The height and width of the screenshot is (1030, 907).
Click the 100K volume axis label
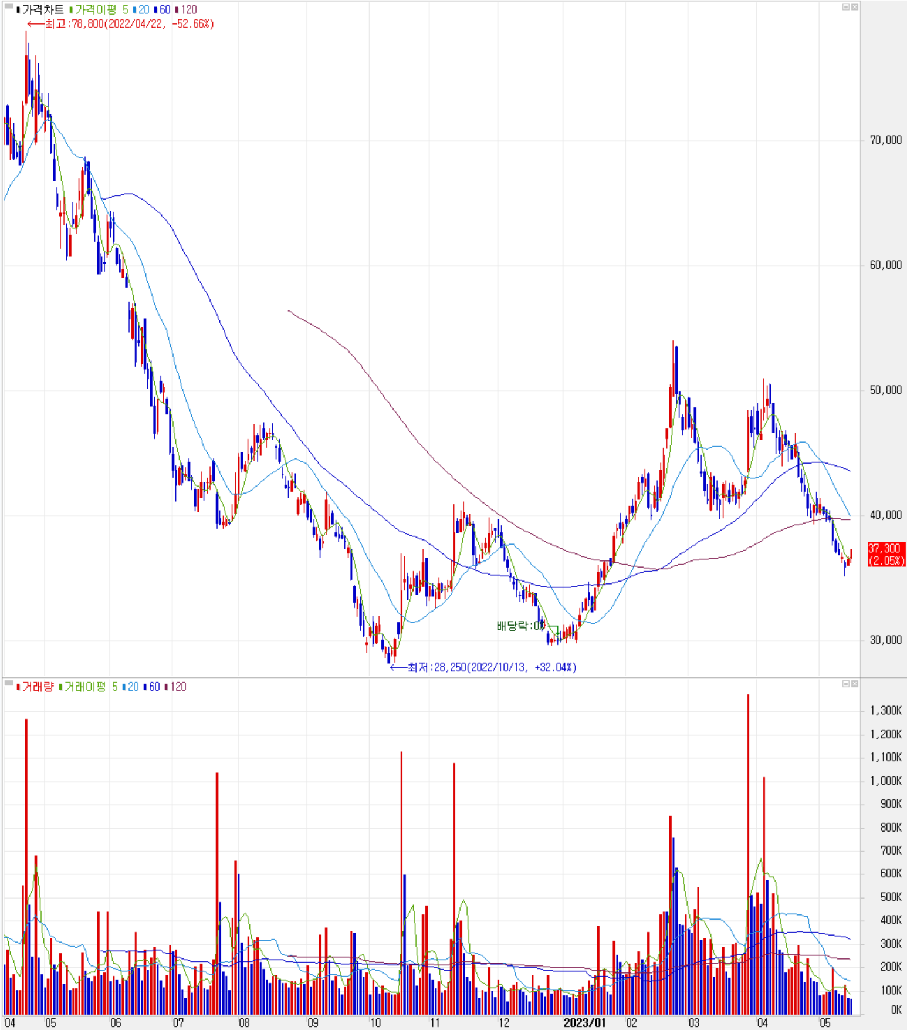coord(891,990)
